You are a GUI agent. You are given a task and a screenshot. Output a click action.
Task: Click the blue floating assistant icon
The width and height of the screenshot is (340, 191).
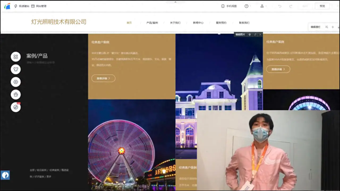click(x=5, y=175)
